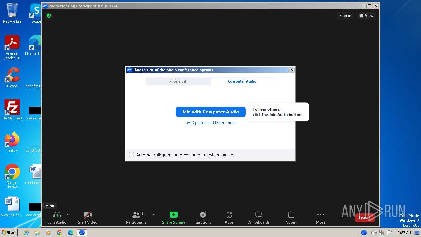Open archiveskee Word document on desktop
Image resolution: width=421 pixels, height=237 pixels.
tap(12, 207)
